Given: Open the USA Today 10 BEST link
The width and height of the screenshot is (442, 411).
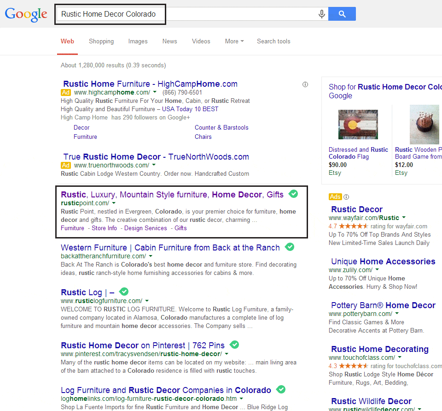Looking at the screenshot, I should click(190, 109).
